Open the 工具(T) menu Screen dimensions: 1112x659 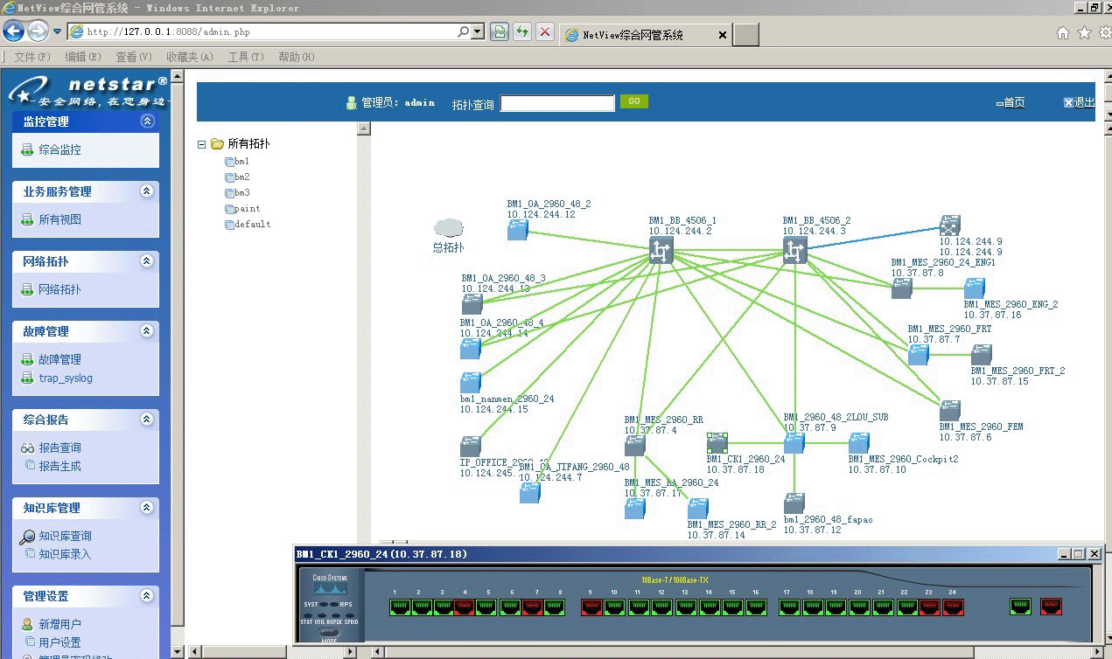tap(246, 57)
